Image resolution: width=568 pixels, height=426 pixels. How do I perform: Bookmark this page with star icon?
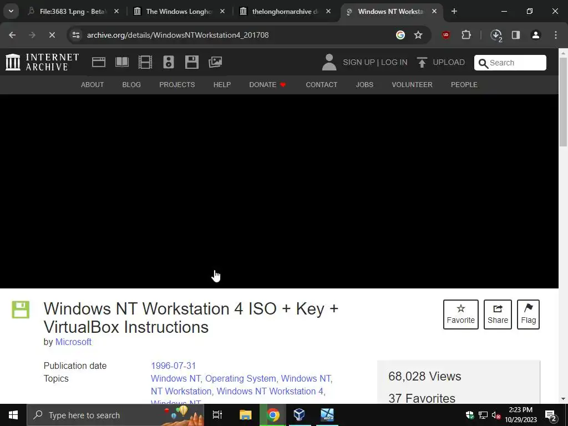pyautogui.click(x=418, y=35)
